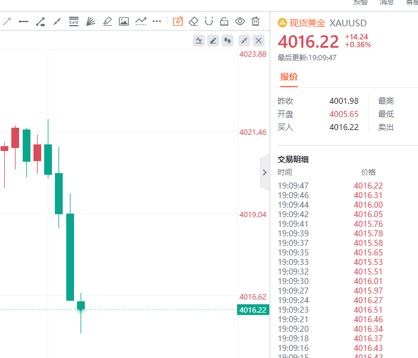The width and height of the screenshot is (418, 358).
Task: Toggle the drawings lock icon
Action: coord(224,21)
